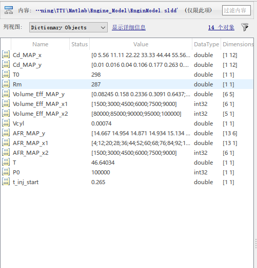Open the Dictionary Objects column view dropdown
The height and width of the screenshot is (268, 257).
[x=68, y=27]
